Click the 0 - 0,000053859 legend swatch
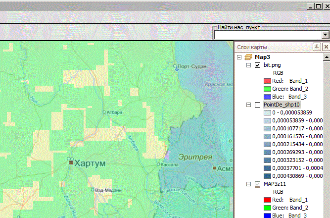330x218 pixels. pyautogui.click(x=267, y=112)
